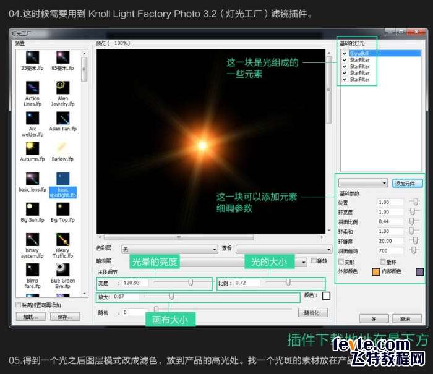Image resolution: width=433 pixels, height=374 pixels.
Task: Select the 85毫米.lfp preset thumbnail
Action: pyautogui.click(x=62, y=57)
